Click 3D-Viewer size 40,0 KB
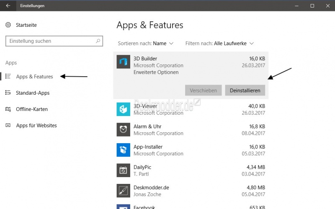 coord(257,106)
